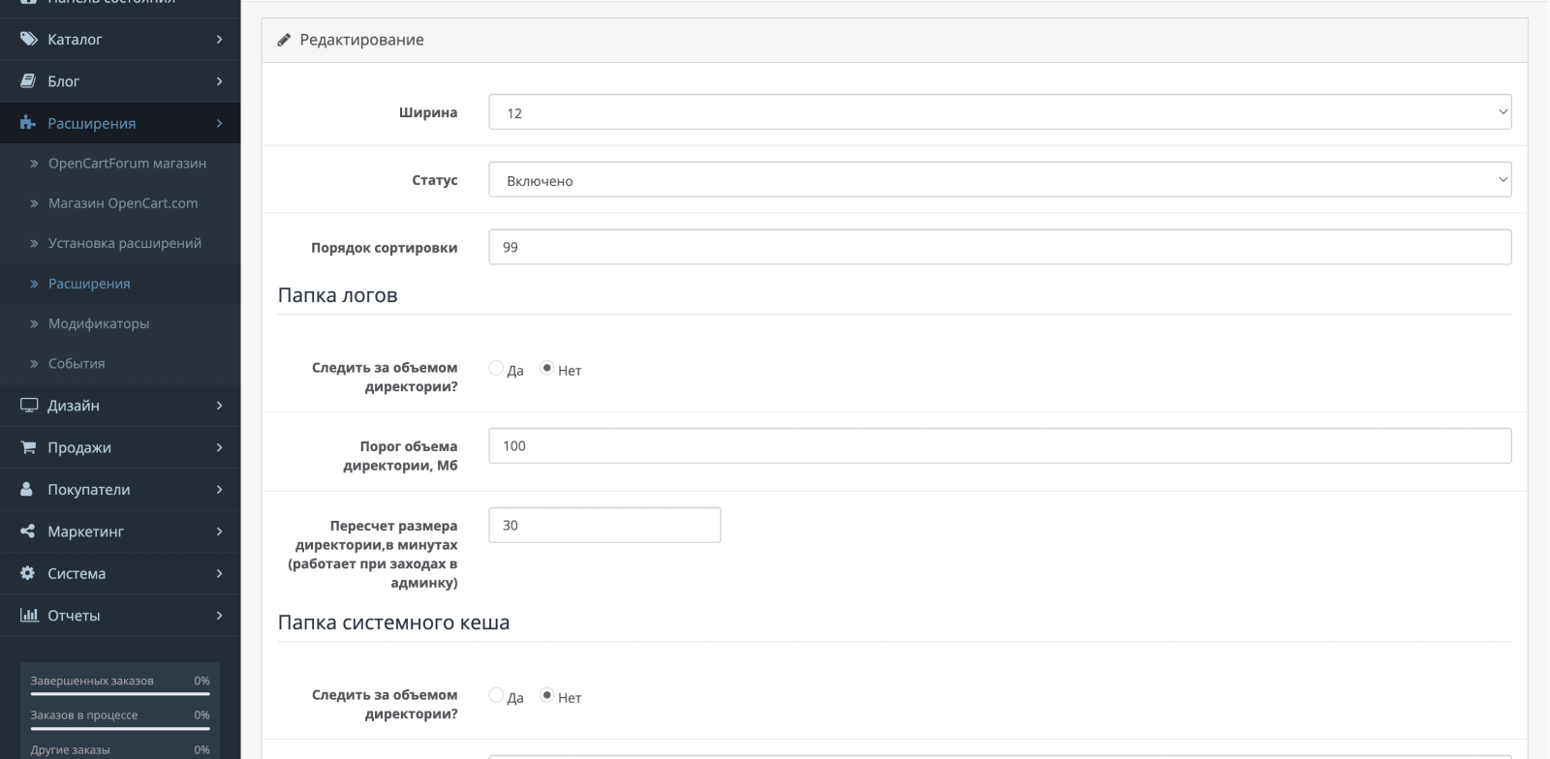Expand the Каталог menu chevron
Viewport: 1550px width, 759px height.
[219, 40]
